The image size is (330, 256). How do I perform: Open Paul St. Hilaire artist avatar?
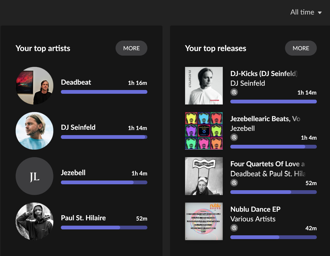point(34,221)
